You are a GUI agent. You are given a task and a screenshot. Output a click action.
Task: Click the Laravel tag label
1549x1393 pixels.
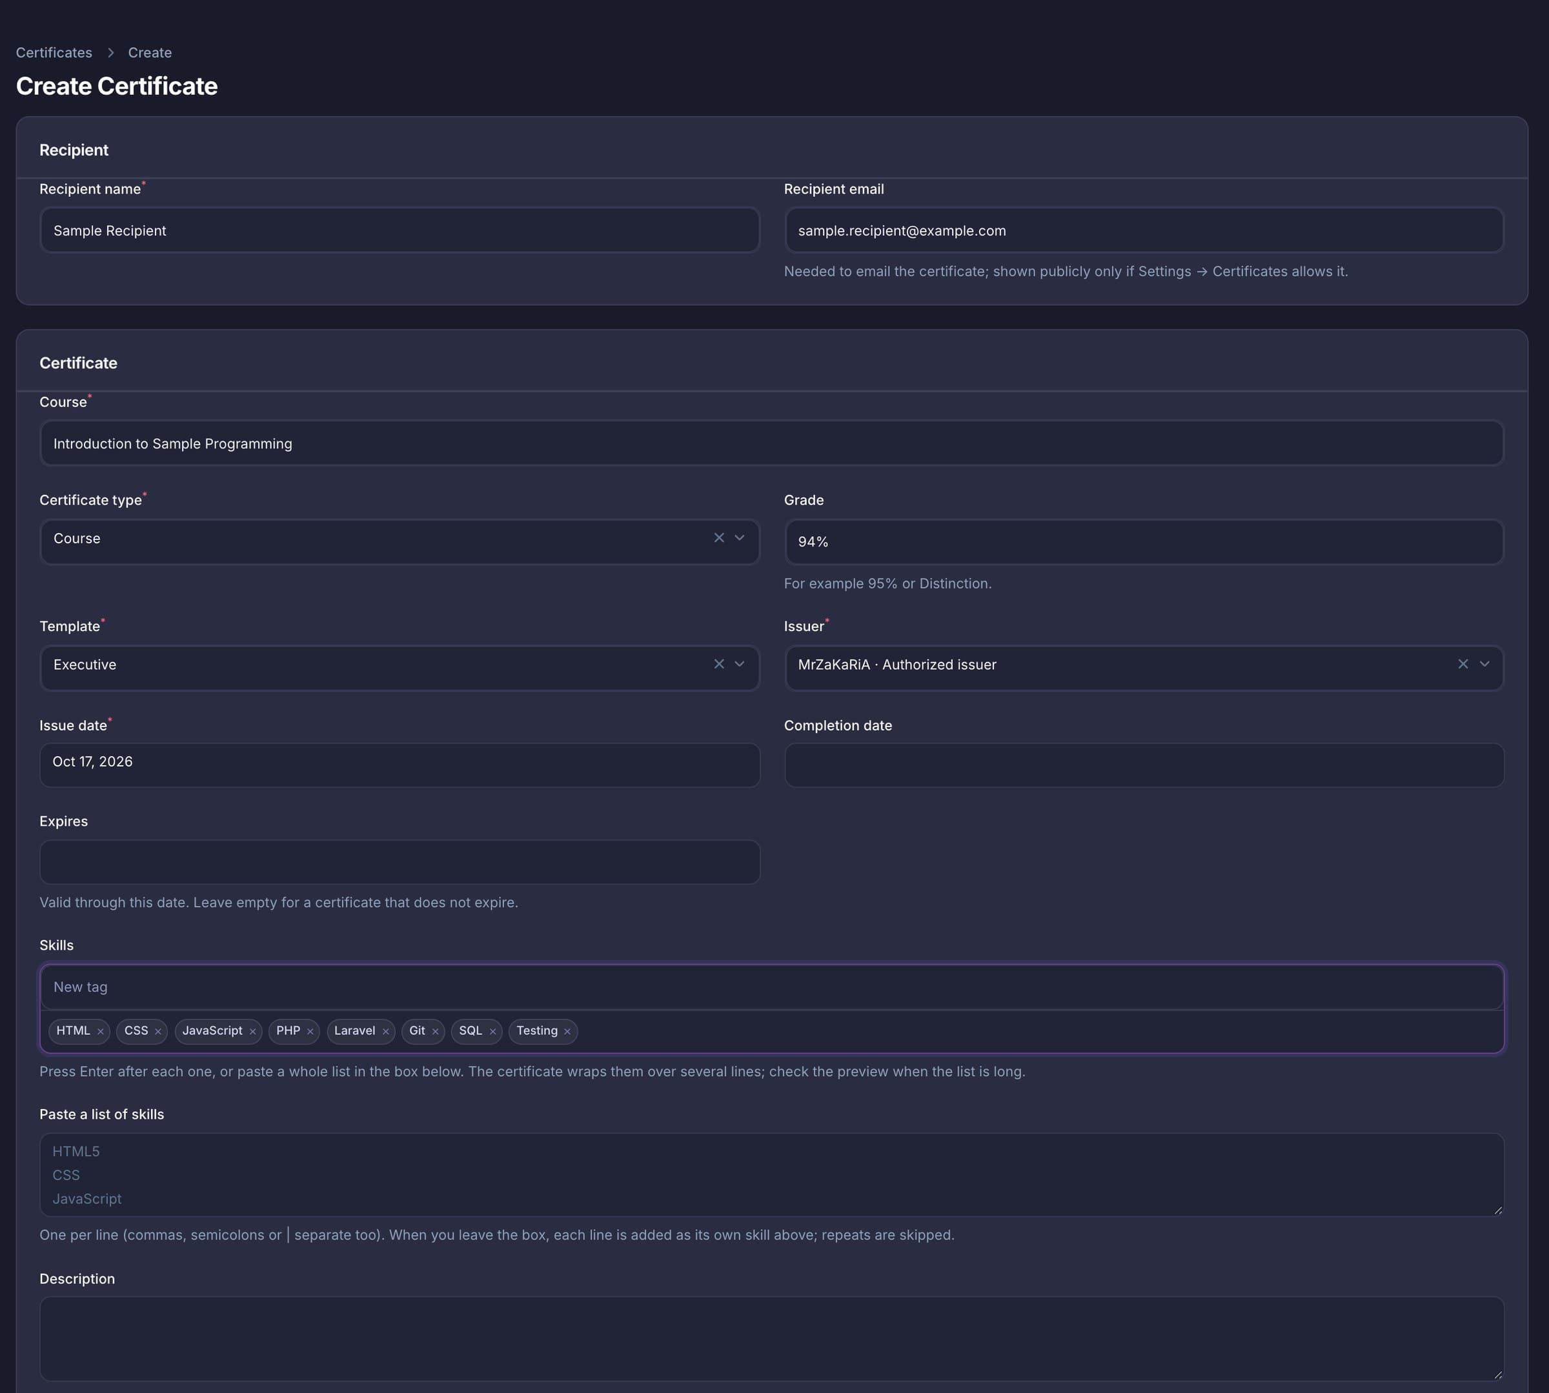point(354,1031)
